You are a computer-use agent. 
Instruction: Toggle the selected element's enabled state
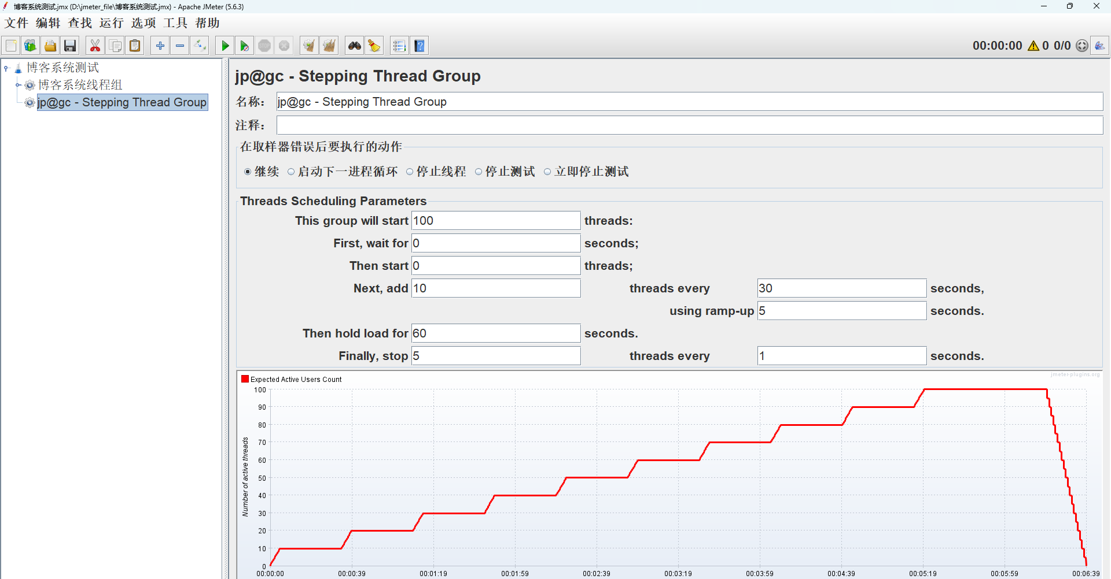200,46
